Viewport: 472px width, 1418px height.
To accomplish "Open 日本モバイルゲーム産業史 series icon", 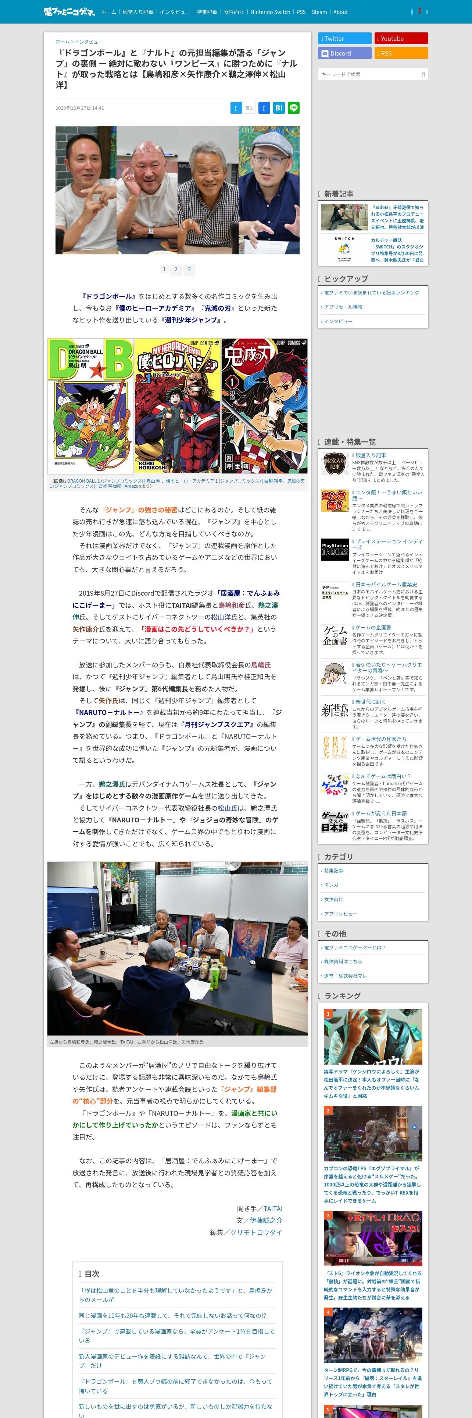I will (x=335, y=592).
